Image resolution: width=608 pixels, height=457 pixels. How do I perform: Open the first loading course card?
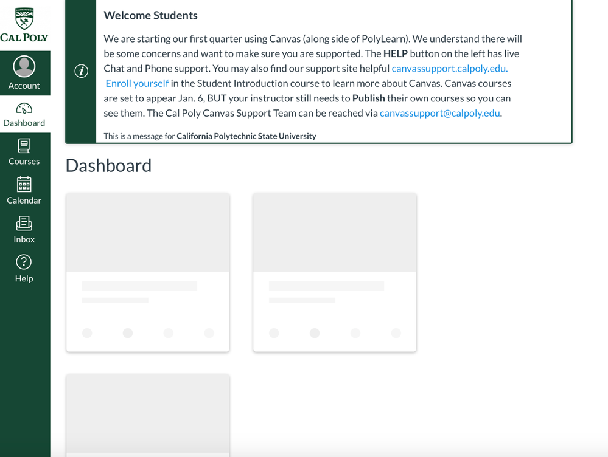[x=148, y=272]
